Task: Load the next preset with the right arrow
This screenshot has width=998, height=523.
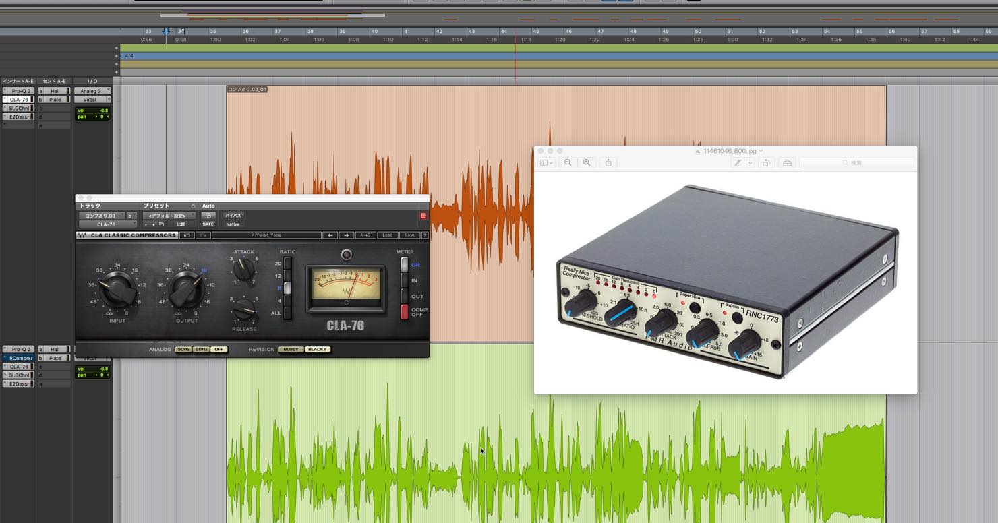Action: pos(346,235)
